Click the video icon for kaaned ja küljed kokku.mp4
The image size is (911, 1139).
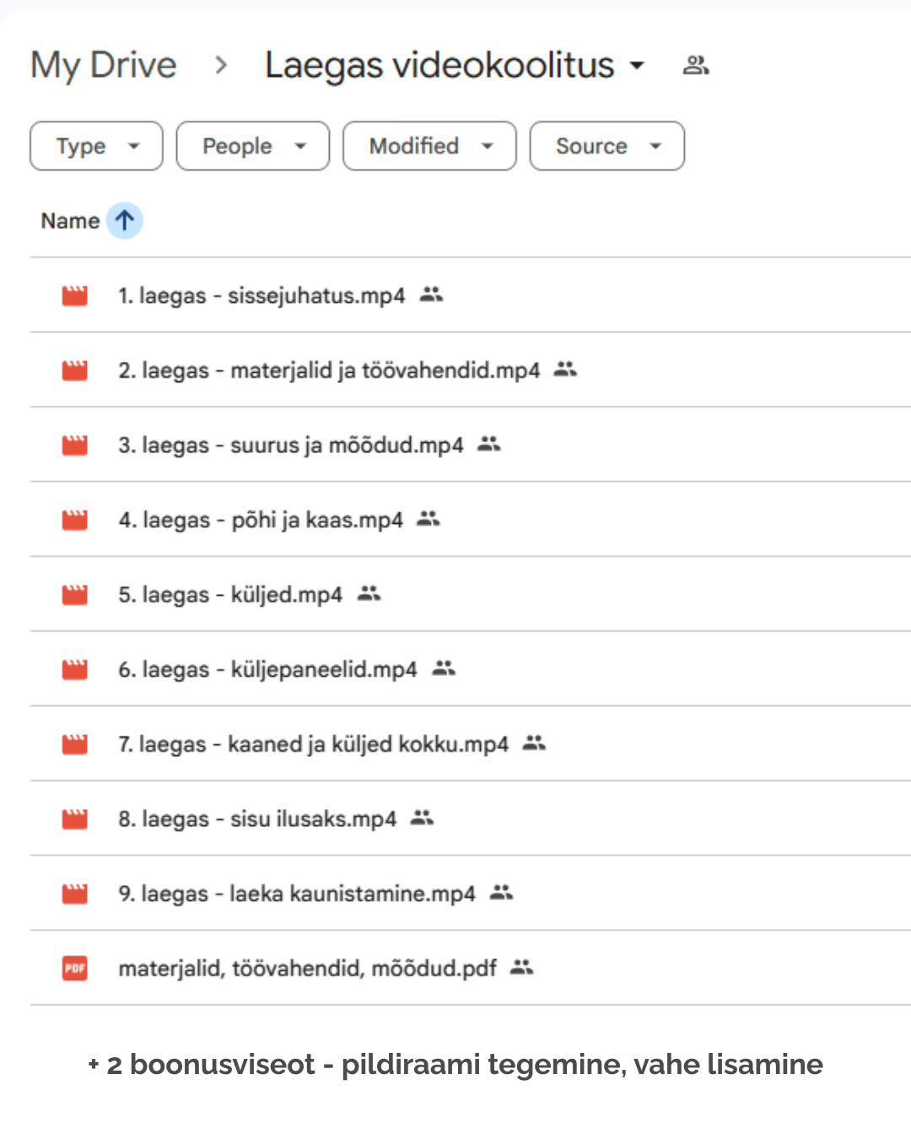click(x=74, y=744)
